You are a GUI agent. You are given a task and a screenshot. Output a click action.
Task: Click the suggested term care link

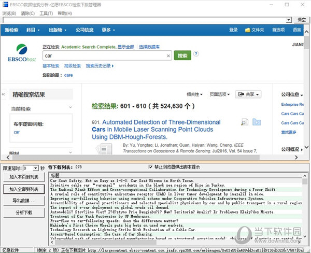[x=68, y=75]
